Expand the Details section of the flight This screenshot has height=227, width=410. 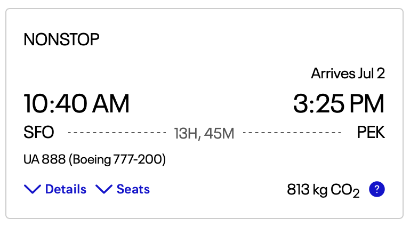55,189
